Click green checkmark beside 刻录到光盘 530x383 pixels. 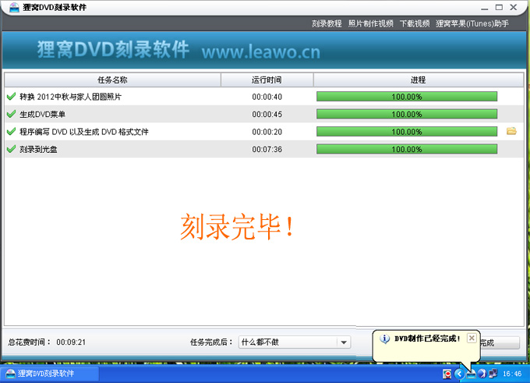(11, 149)
